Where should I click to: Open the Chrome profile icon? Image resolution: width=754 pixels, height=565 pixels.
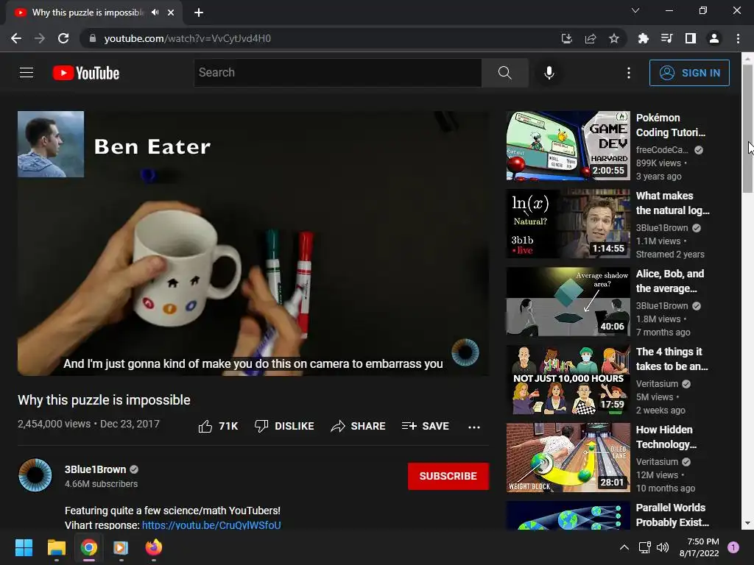[x=714, y=38]
